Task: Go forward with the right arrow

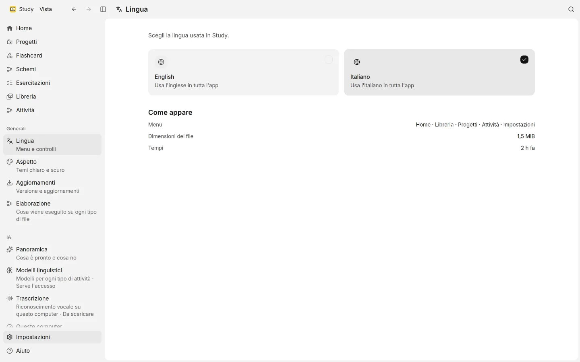Action: click(x=89, y=9)
